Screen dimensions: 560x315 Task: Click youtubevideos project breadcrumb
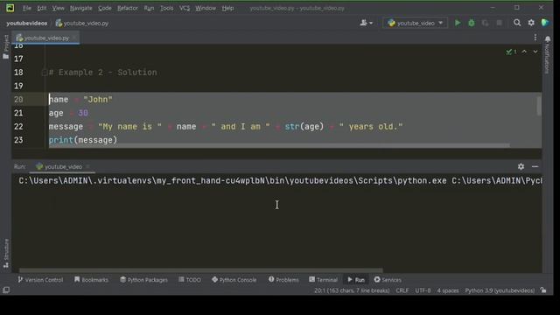click(x=27, y=24)
